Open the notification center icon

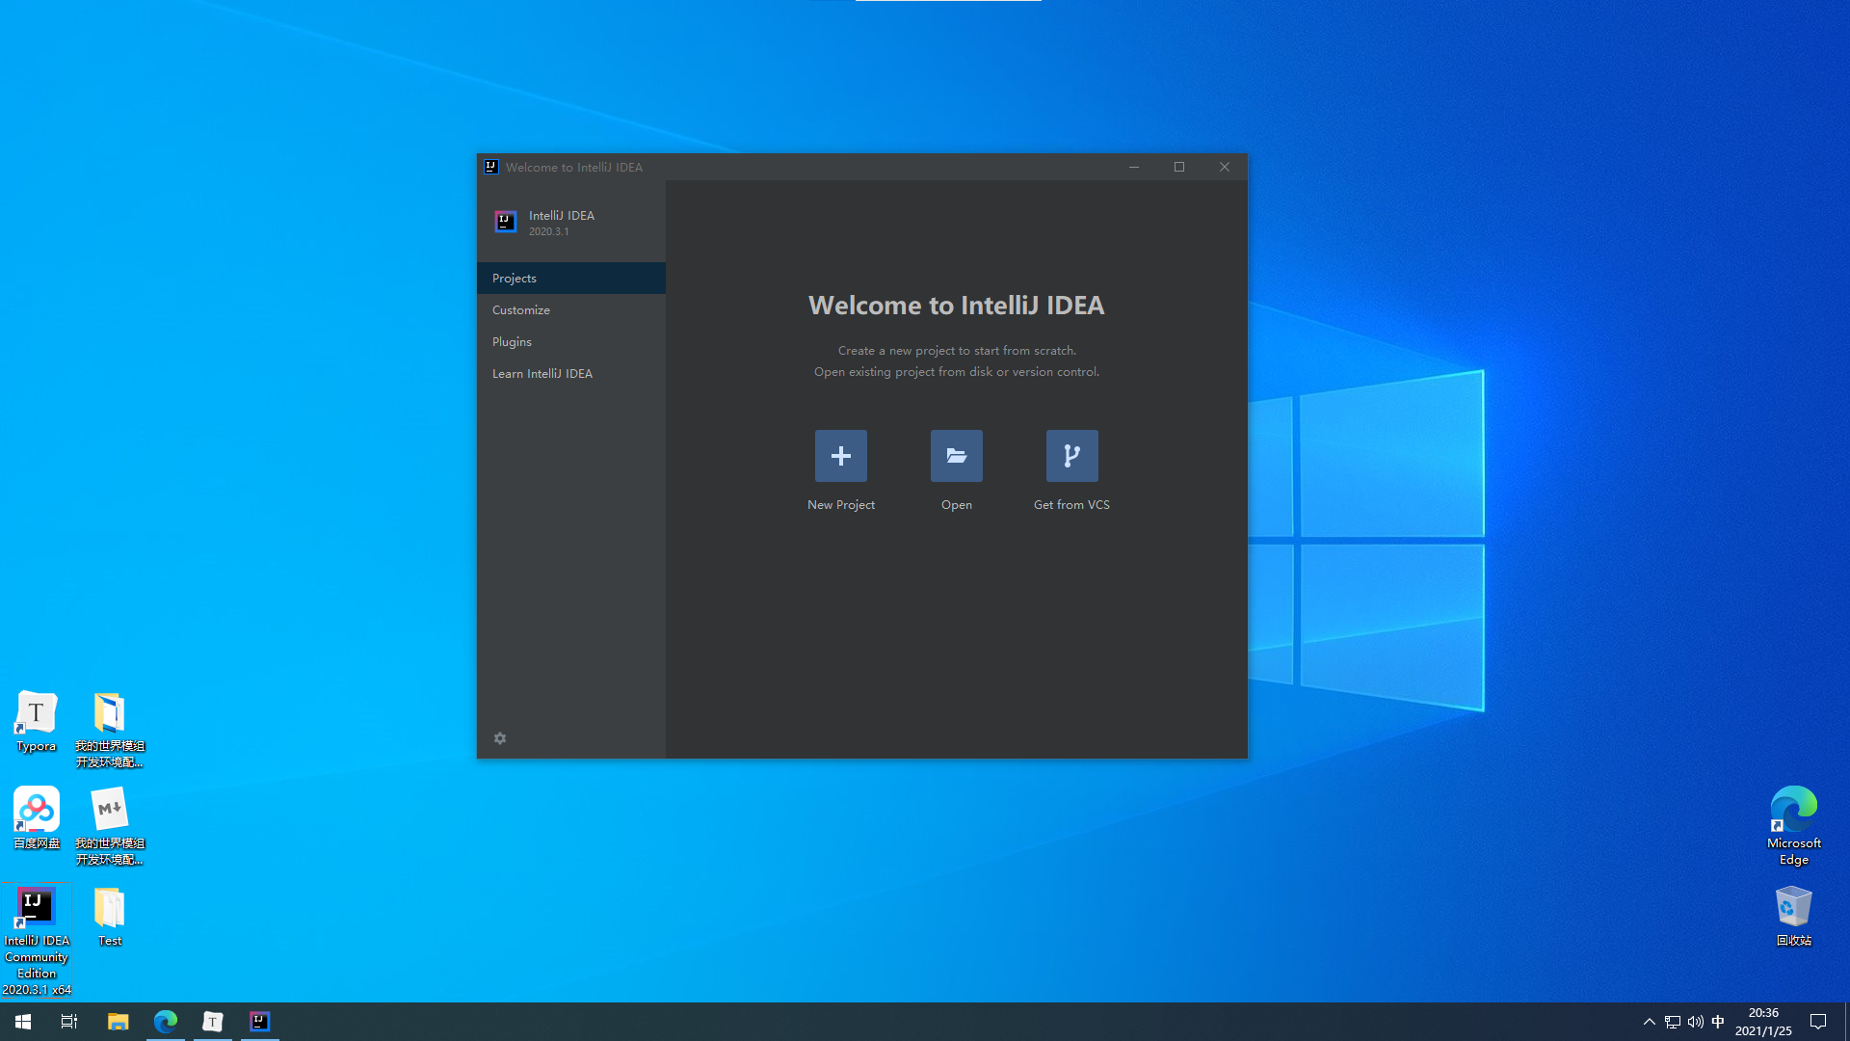click(1818, 1022)
